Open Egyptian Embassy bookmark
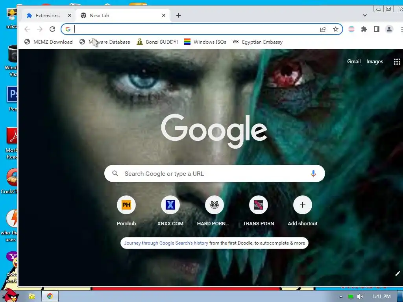The height and width of the screenshot is (302, 403). pos(257,42)
